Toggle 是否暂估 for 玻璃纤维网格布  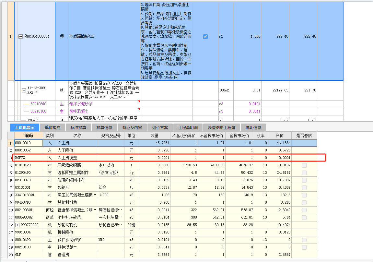[x=304, y=180]
